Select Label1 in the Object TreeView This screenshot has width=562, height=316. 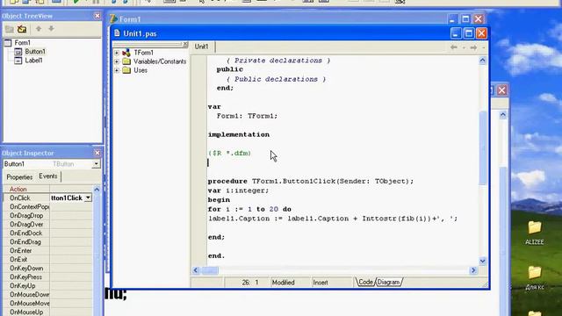click(x=33, y=61)
